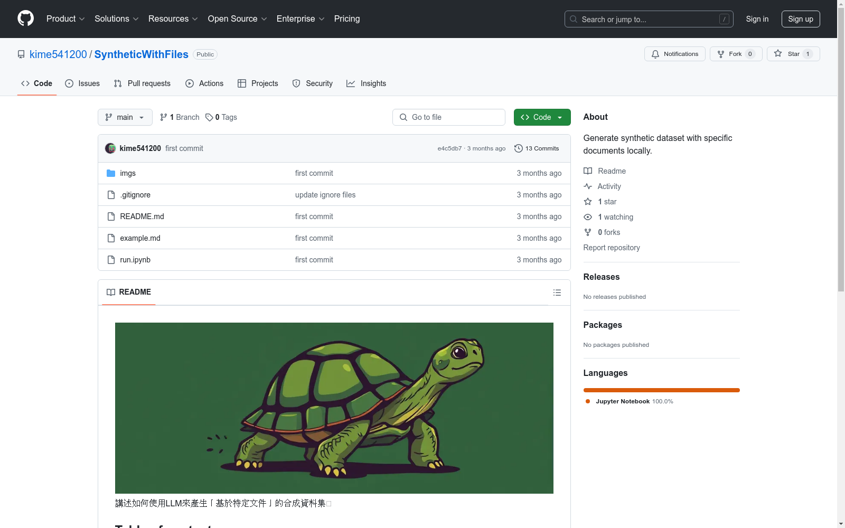Expand the Solutions menu
Viewport: 845px width, 528px height.
coord(117,18)
